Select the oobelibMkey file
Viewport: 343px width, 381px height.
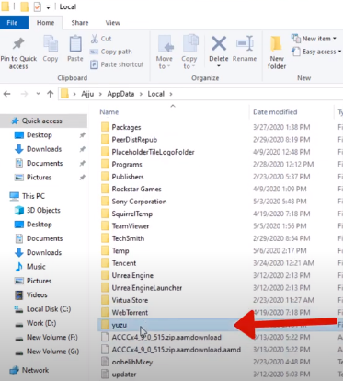click(132, 362)
